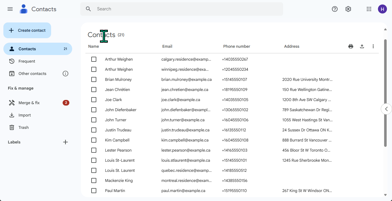Image resolution: width=392 pixels, height=201 pixels.
Task: Open the settings gear menu
Action: click(348, 9)
